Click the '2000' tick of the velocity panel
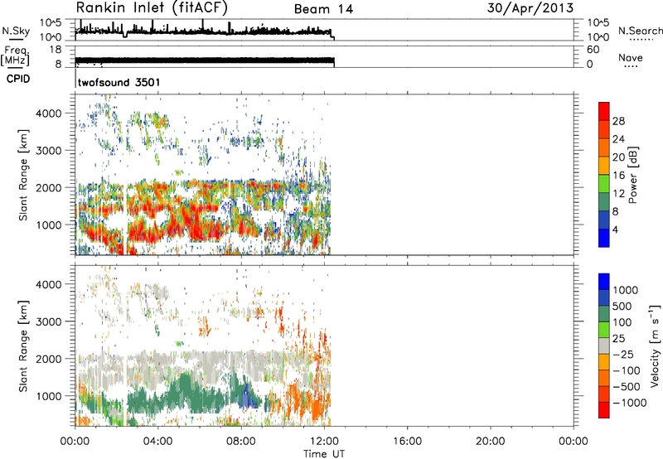This screenshot has width=663, height=459. 49,359
